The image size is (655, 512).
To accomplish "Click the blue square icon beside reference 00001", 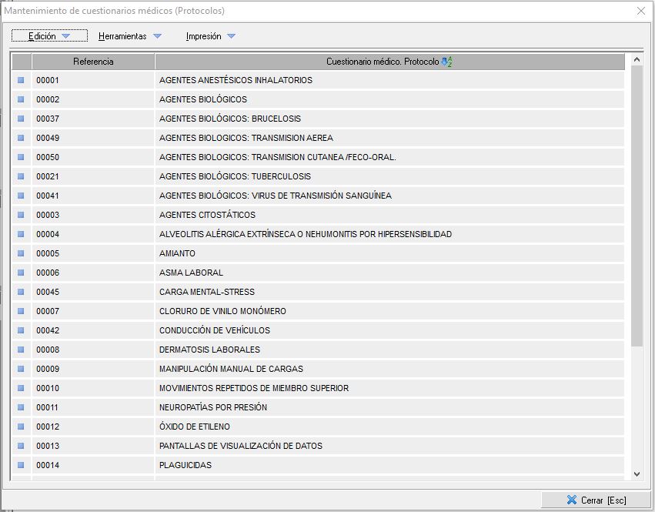I will (x=21, y=80).
